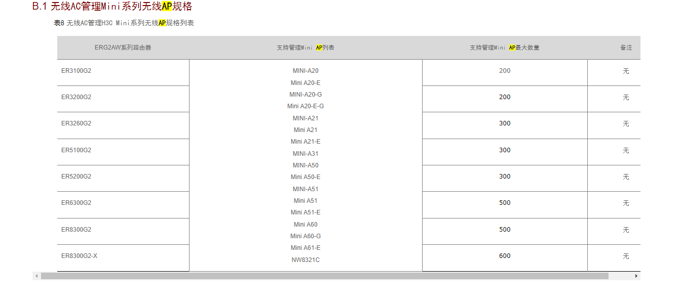Click the horizontal scrollbar right arrow
The width and height of the screenshot is (680, 305).
click(x=636, y=276)
